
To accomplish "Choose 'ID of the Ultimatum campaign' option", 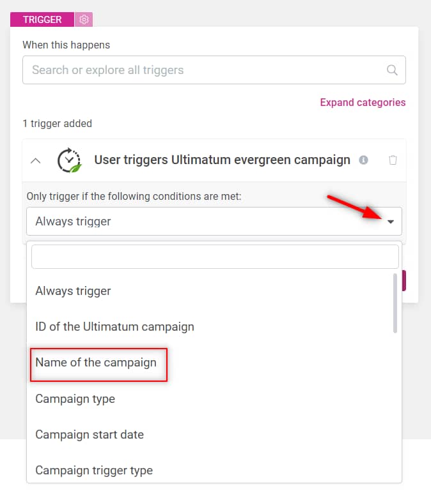I will click(114, 327).
